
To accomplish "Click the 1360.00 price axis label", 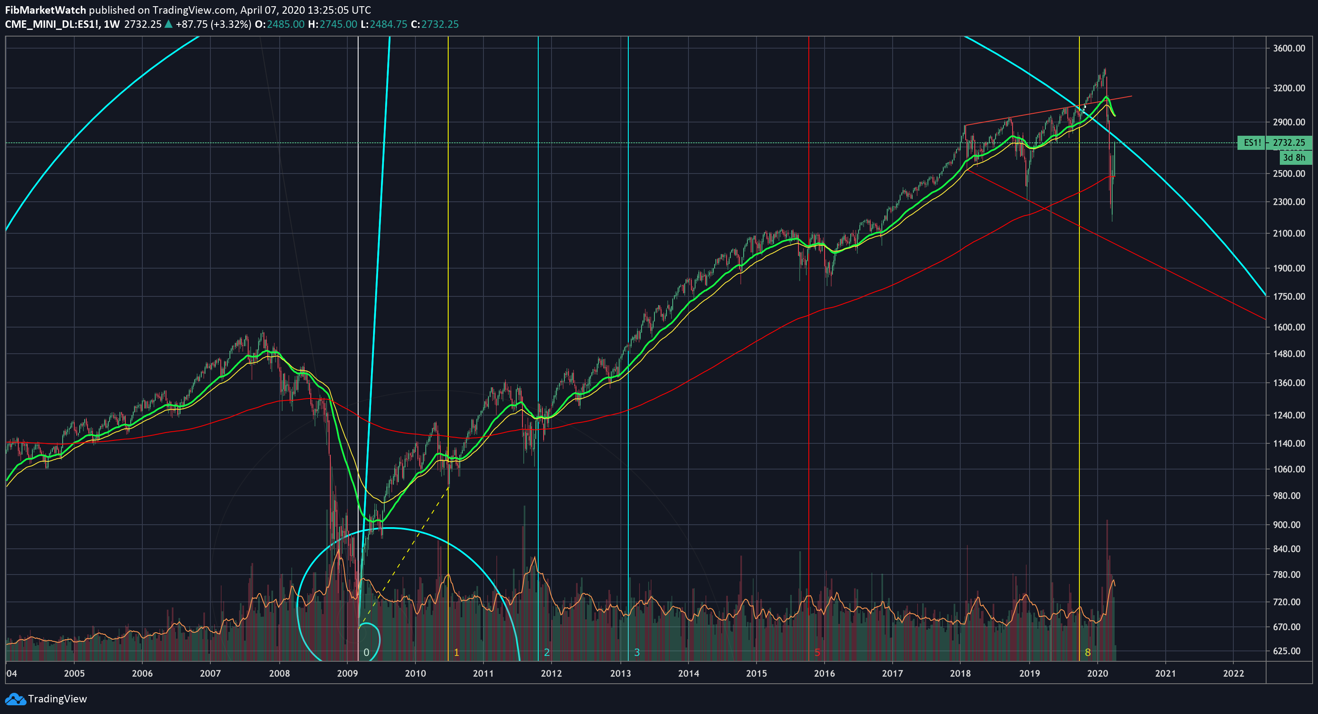I will pyautogui.click(x=1289, y=383).
